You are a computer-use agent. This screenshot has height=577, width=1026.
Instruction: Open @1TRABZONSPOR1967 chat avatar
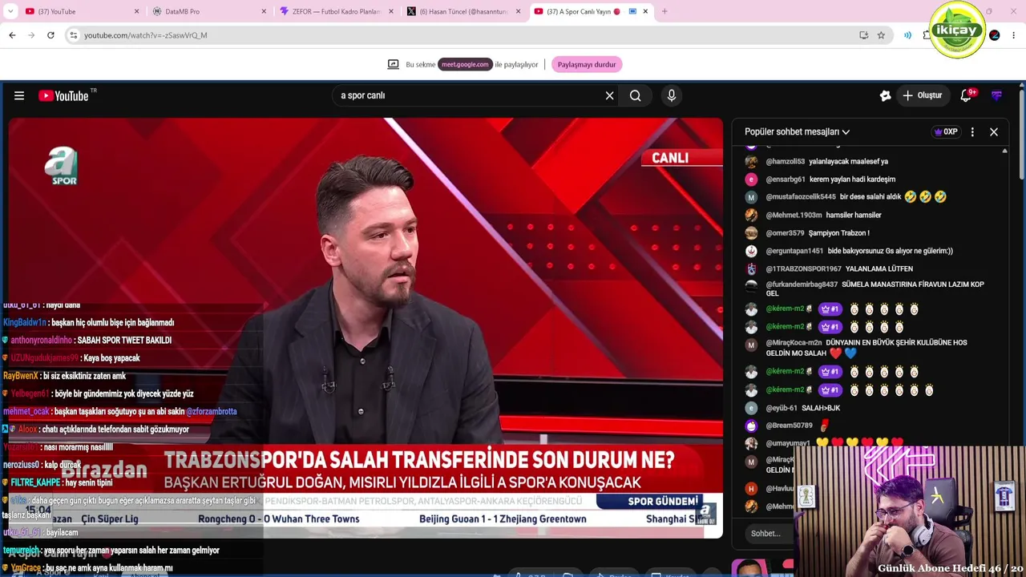coord(751,268)
